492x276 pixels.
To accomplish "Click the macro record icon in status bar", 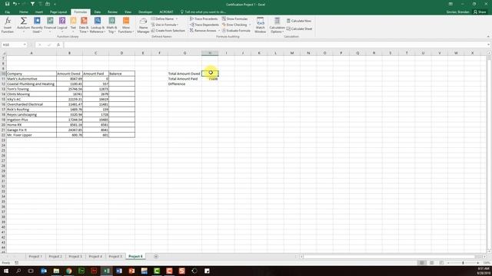I will click(16, 263).
